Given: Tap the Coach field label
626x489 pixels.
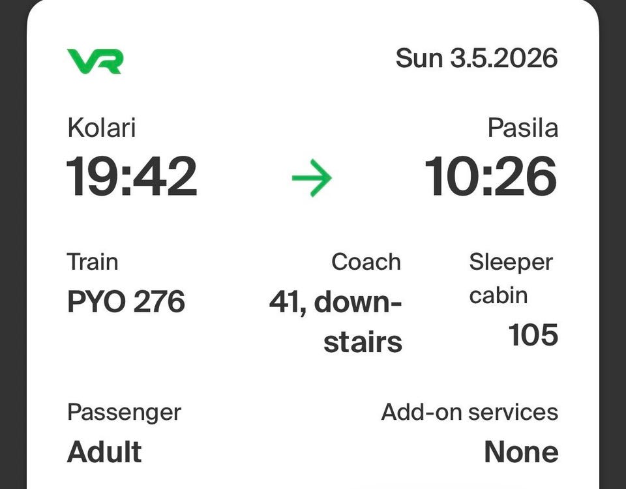Looking at the screenshot, I should pyautogui.click(x=366, y=262).
